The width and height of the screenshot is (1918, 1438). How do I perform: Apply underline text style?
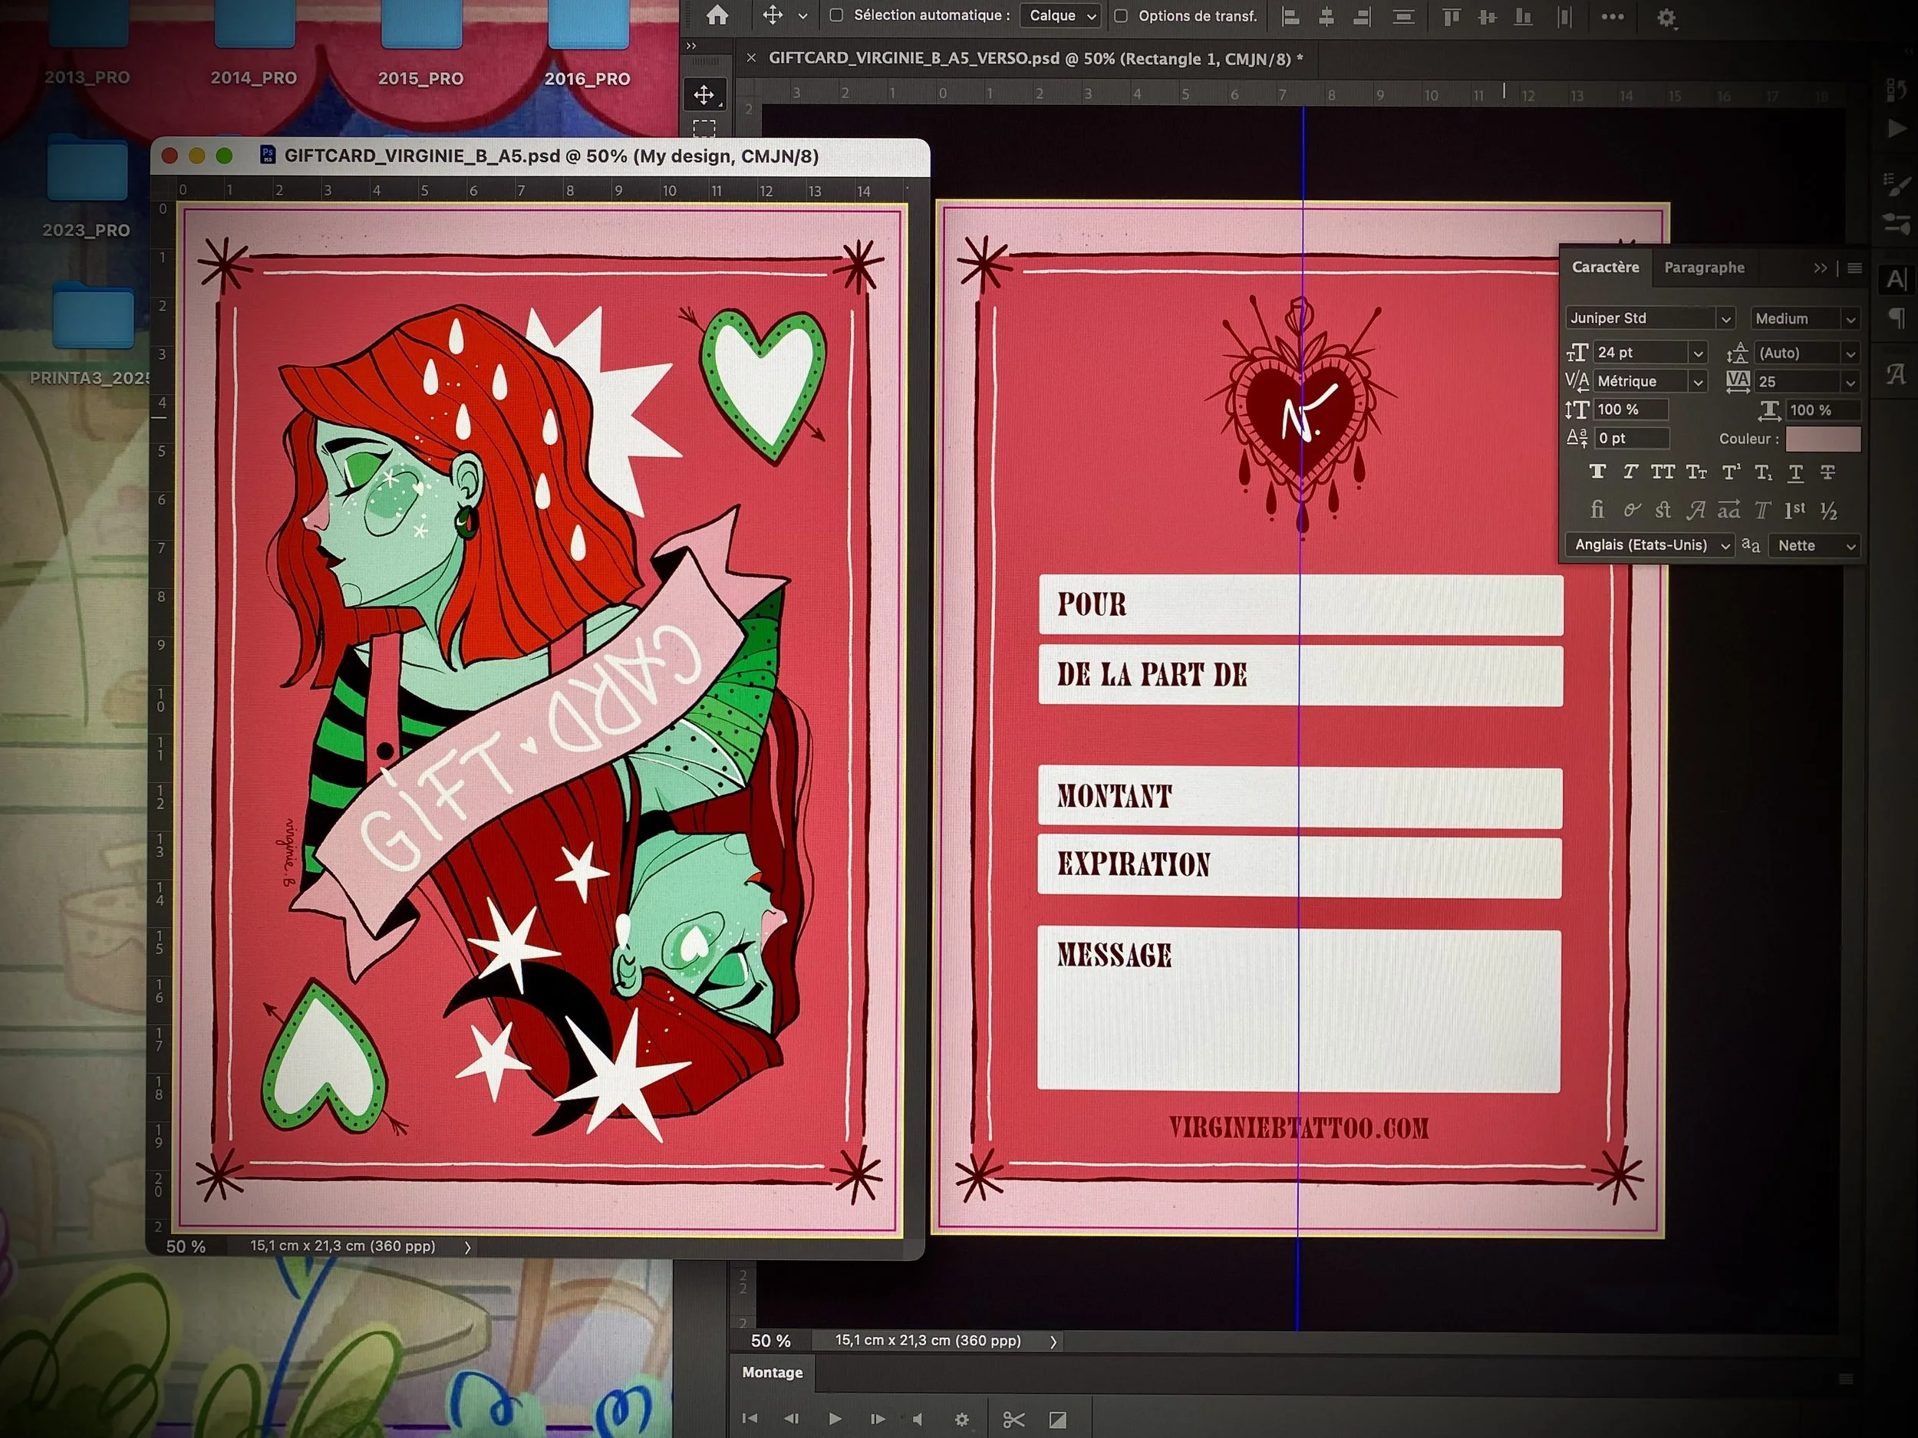point(1796,472)
